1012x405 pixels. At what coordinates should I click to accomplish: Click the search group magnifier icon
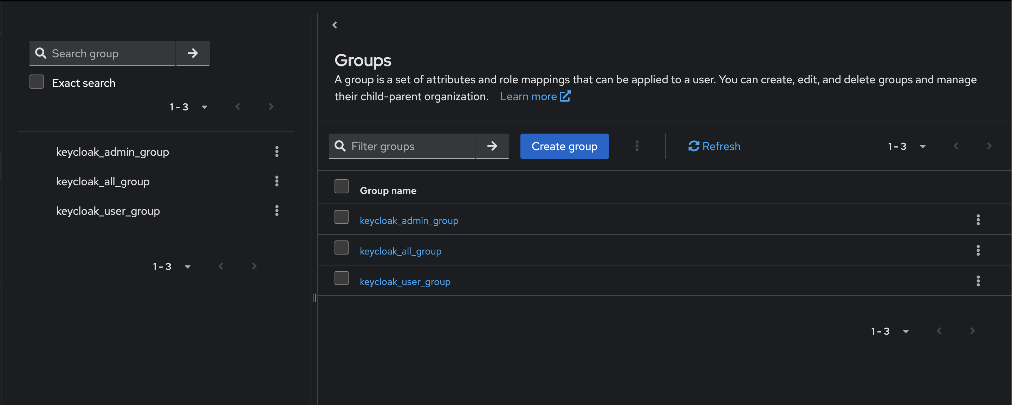41,53
